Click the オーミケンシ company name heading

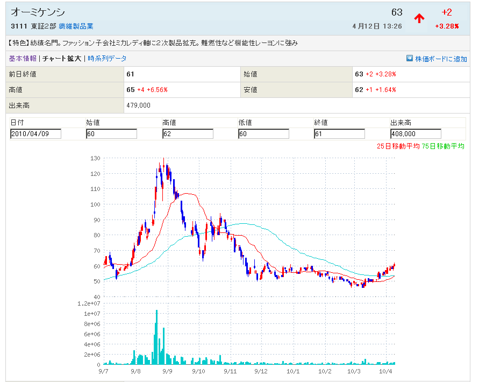pos(38,13)
